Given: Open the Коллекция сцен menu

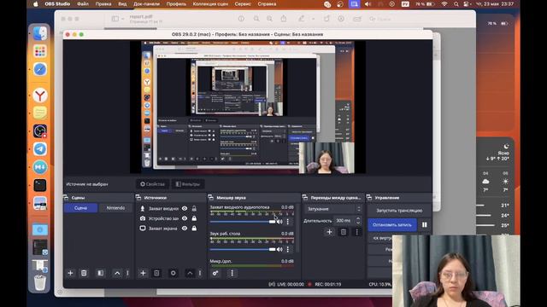Looking at the screenshot, I should coord(210,4).
